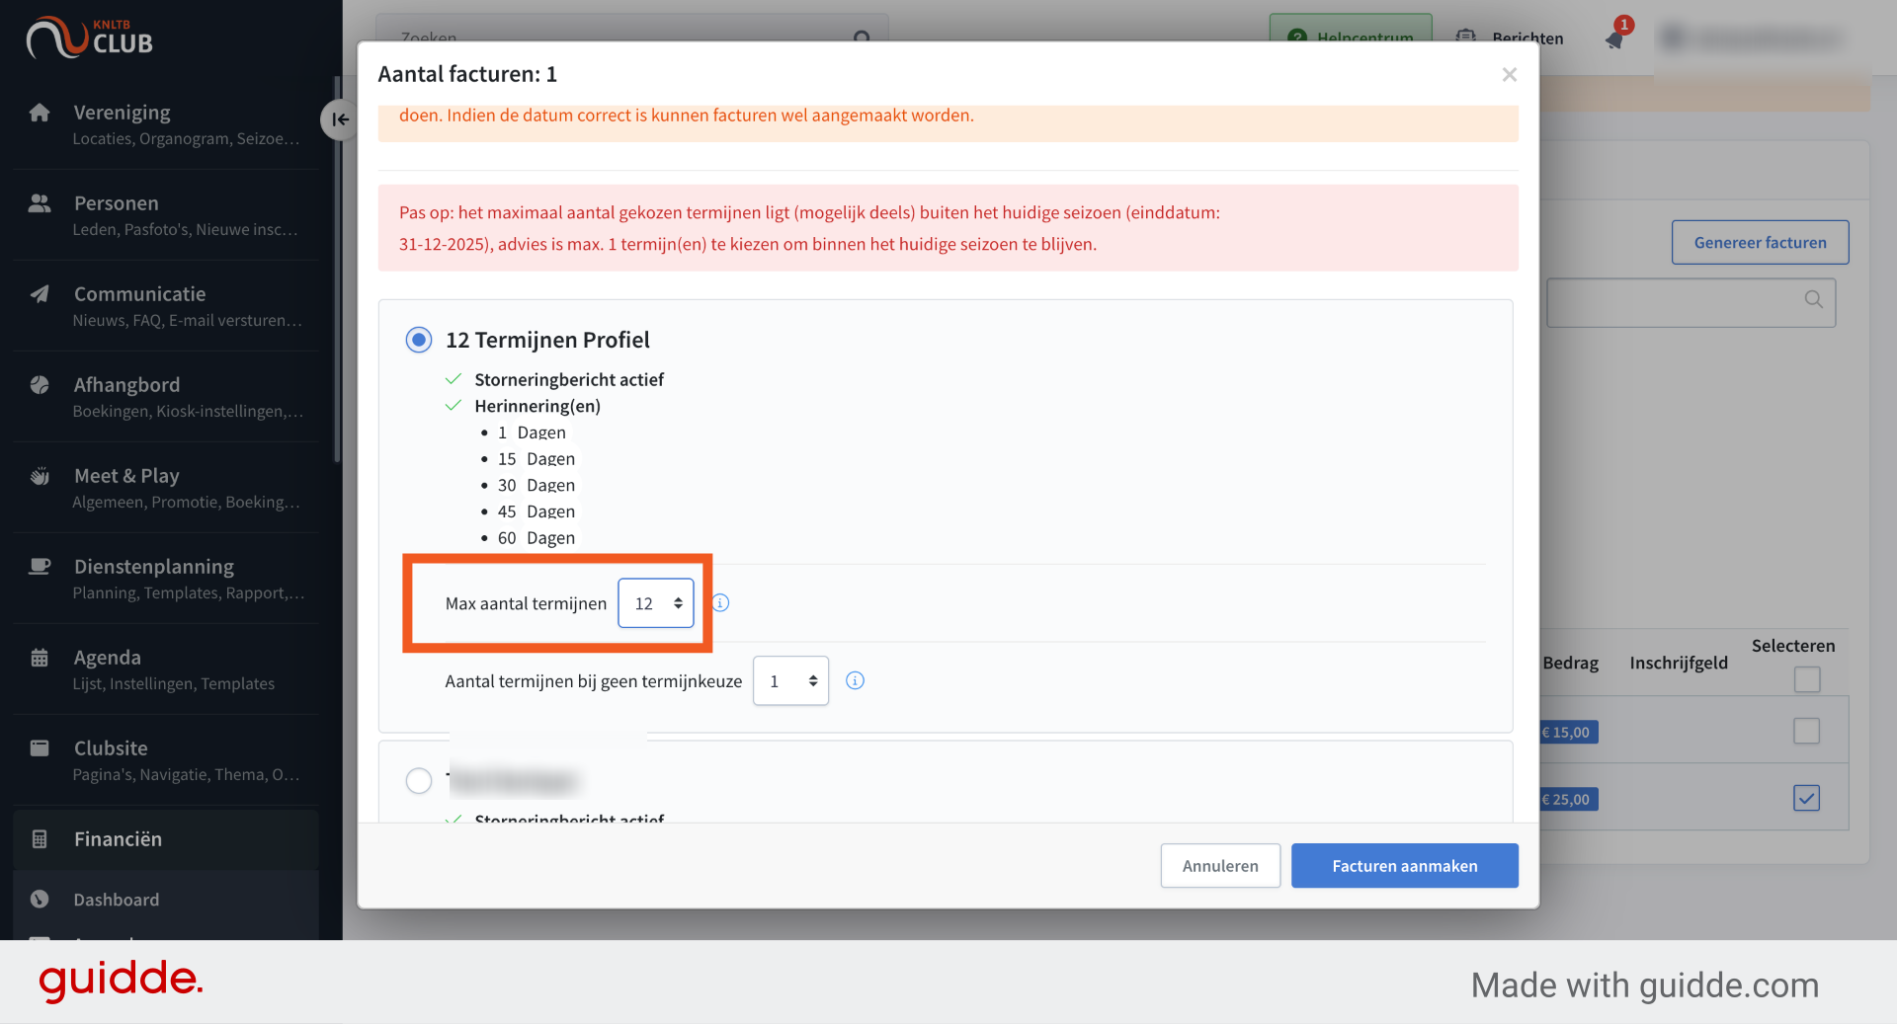Screen dimensions: 1897x1024
Task: Open the notification bell icon
Action: tap(1614, 39)
